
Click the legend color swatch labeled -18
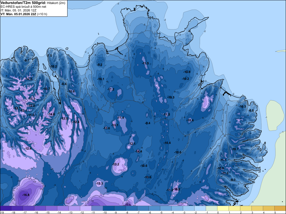coord(17,208)
